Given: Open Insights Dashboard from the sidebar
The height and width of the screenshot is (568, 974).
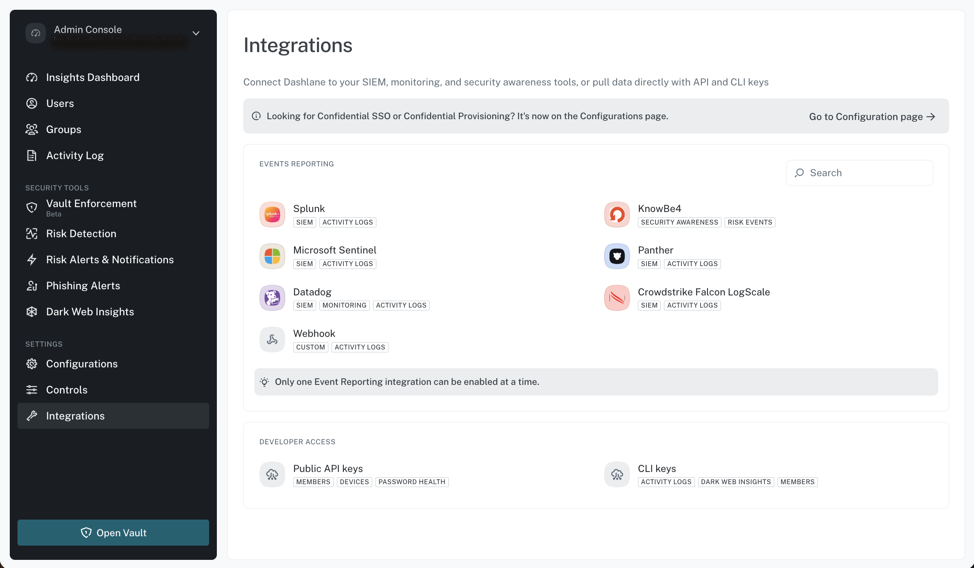Looking at the screenshot, I should [113, 77].
